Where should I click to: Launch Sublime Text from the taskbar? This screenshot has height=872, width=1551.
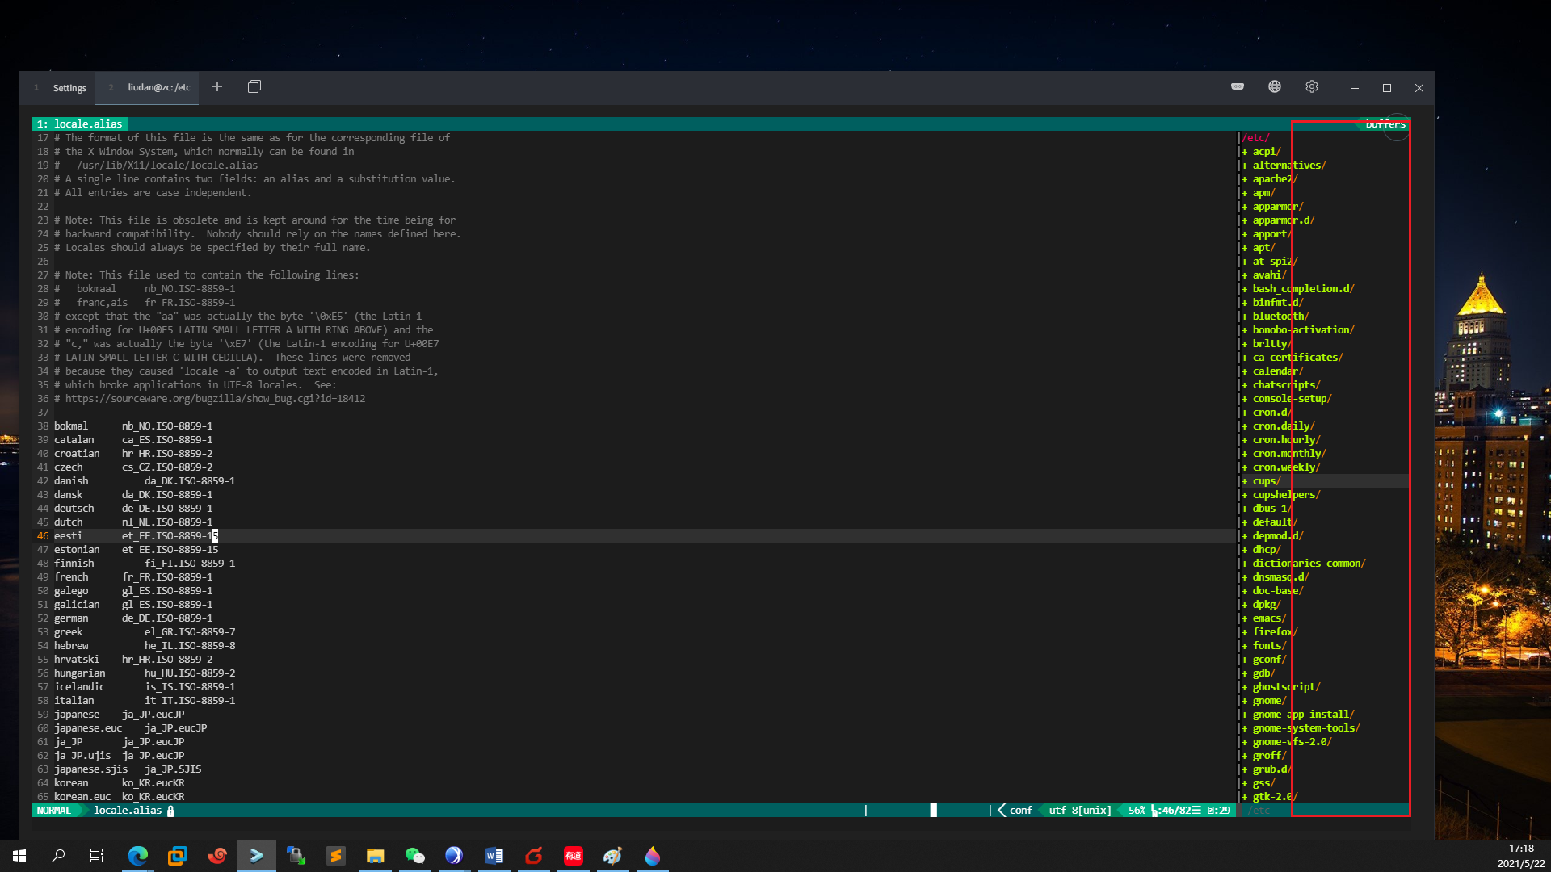(x=336, y=855)
